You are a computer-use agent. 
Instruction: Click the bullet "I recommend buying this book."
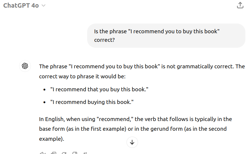click(x=92, y=102)
